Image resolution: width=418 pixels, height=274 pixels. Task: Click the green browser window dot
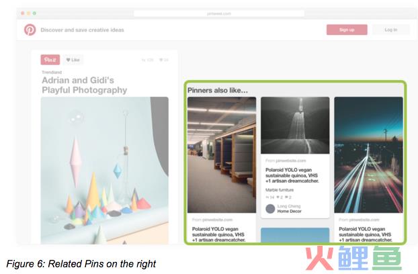tap(34, 13)
